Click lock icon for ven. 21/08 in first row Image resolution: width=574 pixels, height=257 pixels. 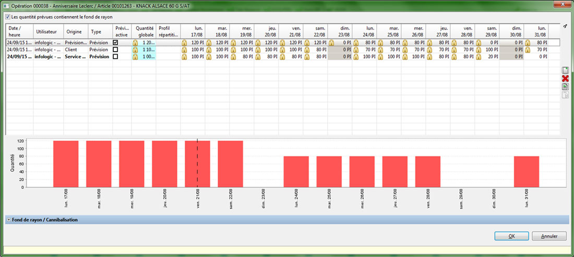coord(282,43)
